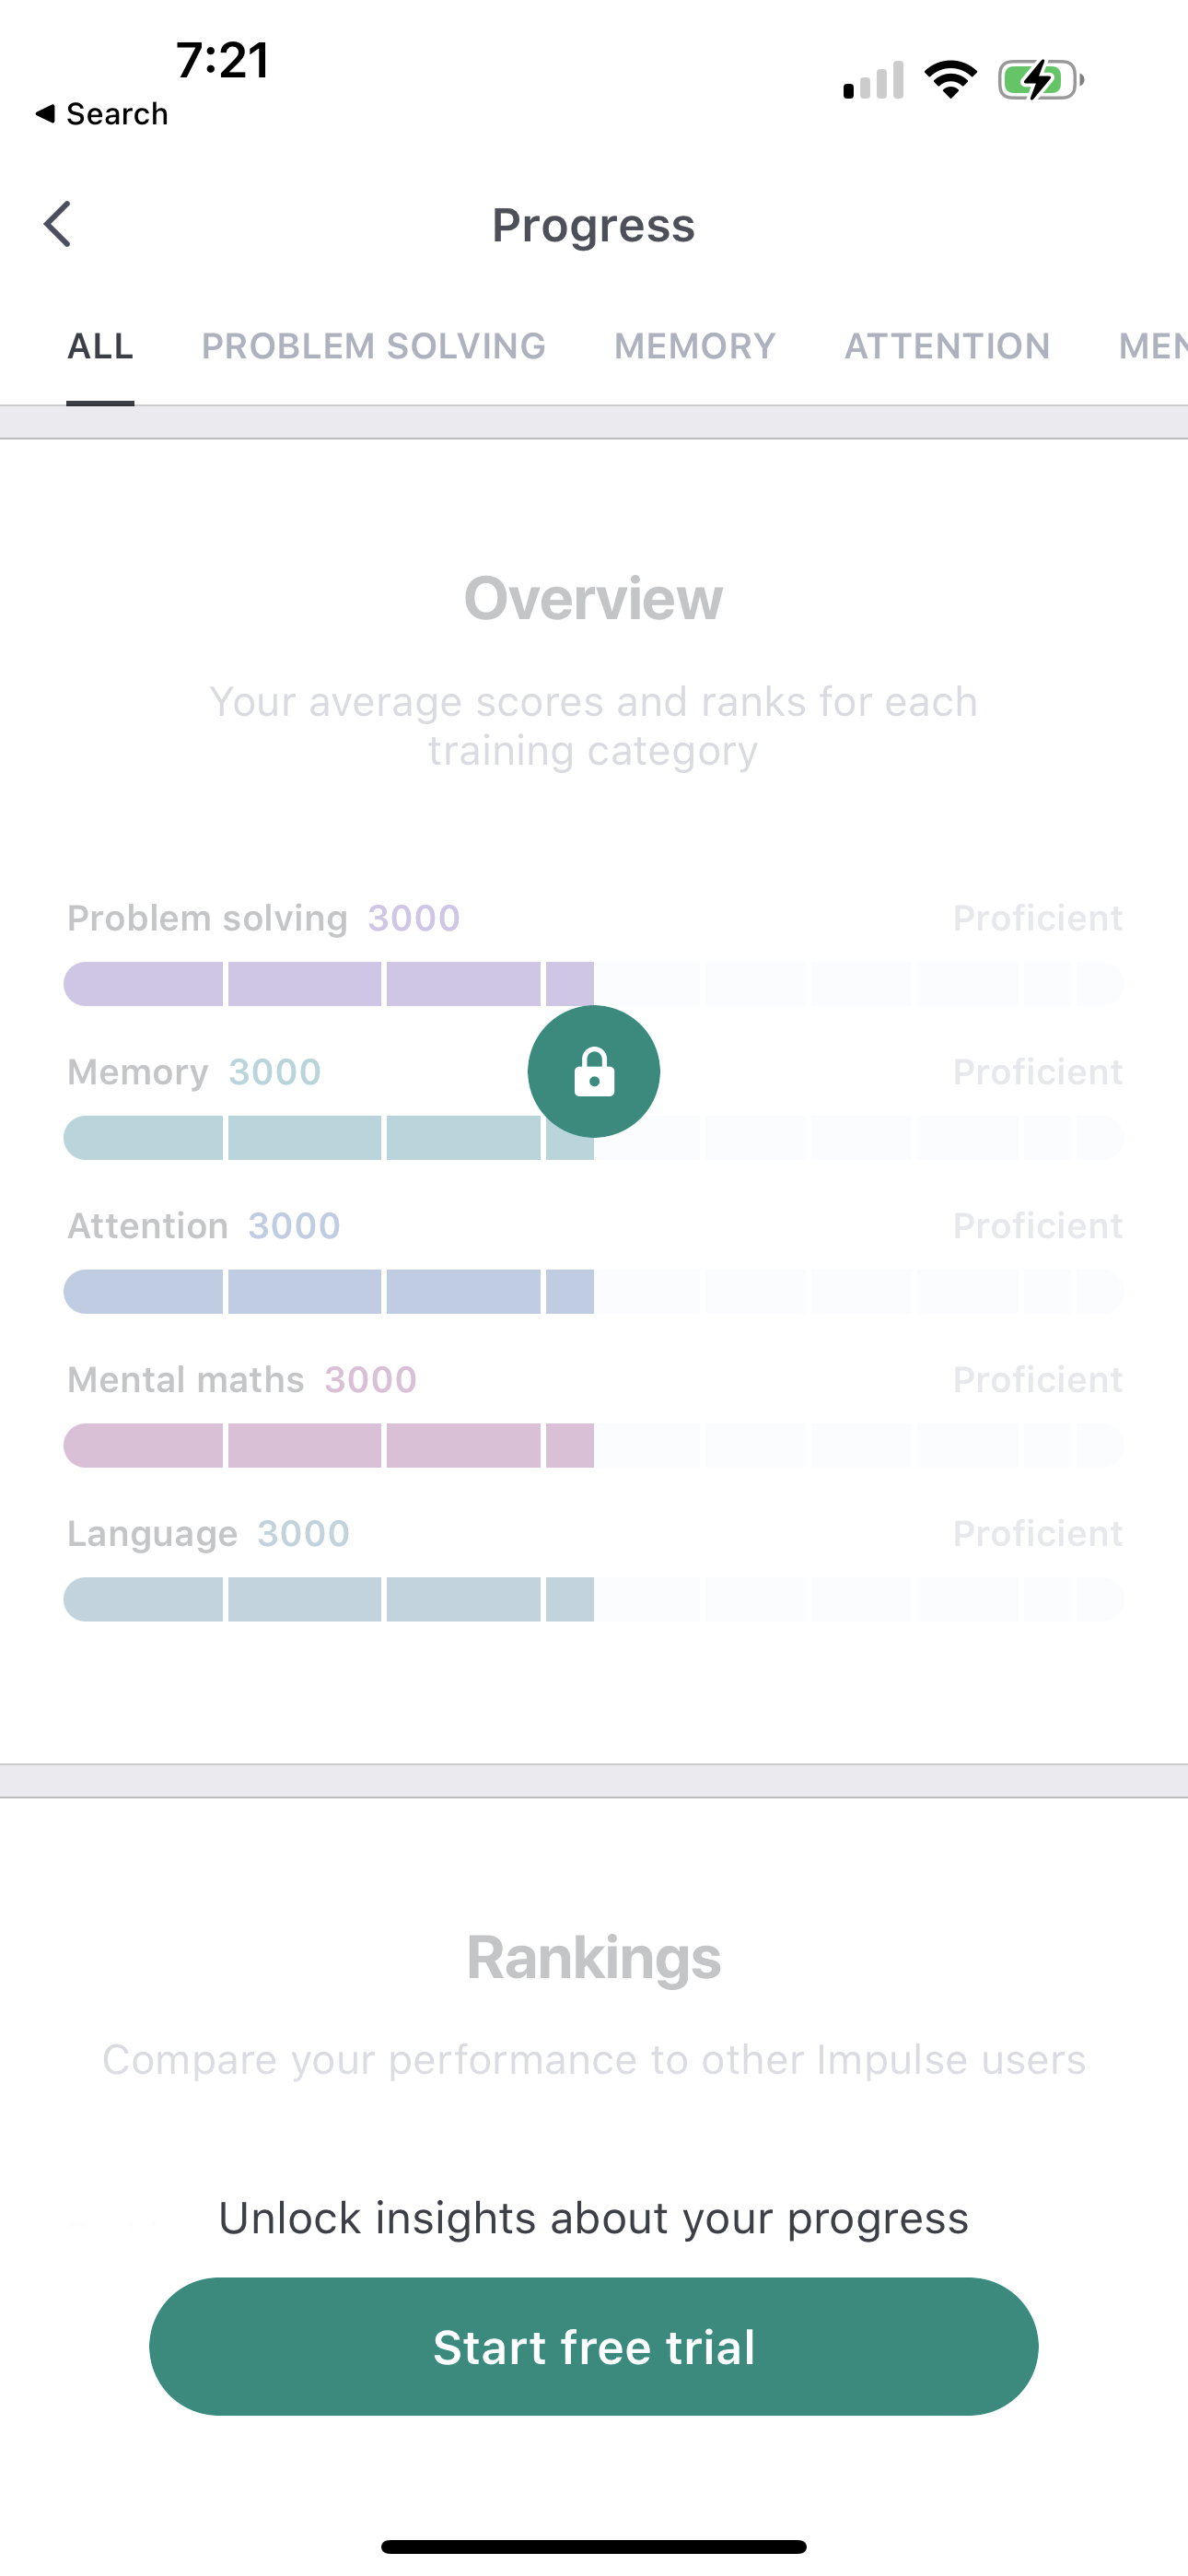The width and height of the screenshot is (1188, 2576).
Task: Tap the charging battery icon
Action: 1038,78
